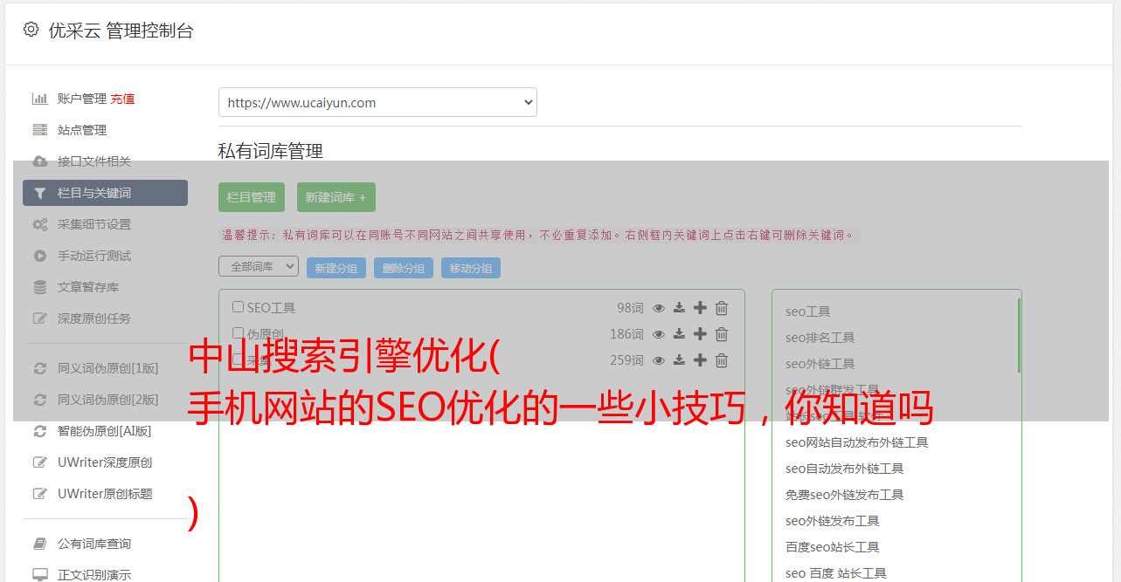Image resolution: width=1121 pixels, height=582 pixels.
Task: Open 智能伪原创[AI版] in the sidebar
Action: 105,431
